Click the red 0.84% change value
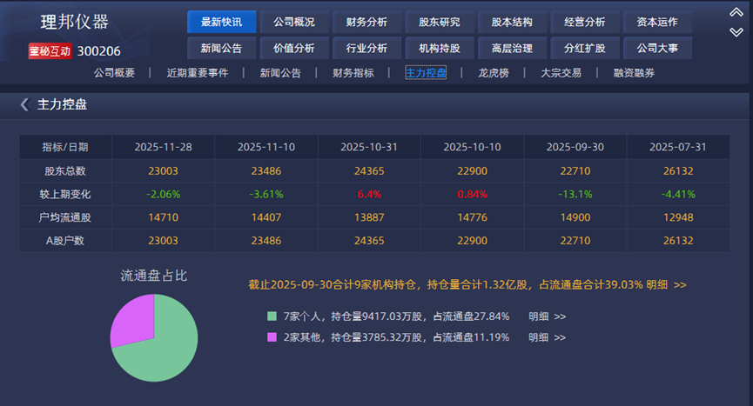 tap(472, 194)
